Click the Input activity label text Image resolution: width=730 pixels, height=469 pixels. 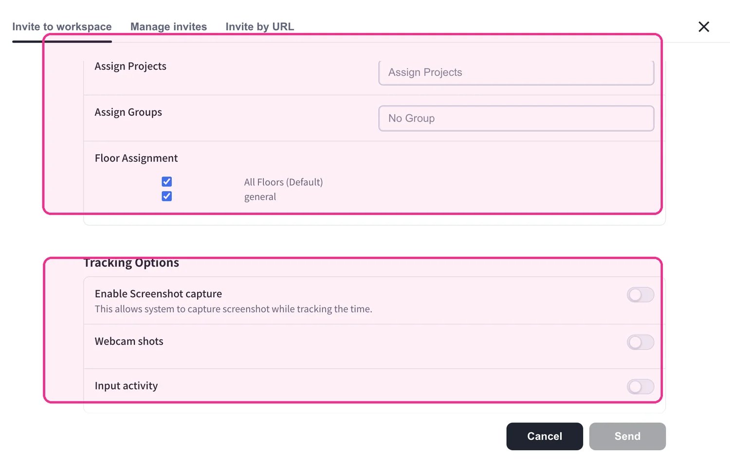point(127,386)
